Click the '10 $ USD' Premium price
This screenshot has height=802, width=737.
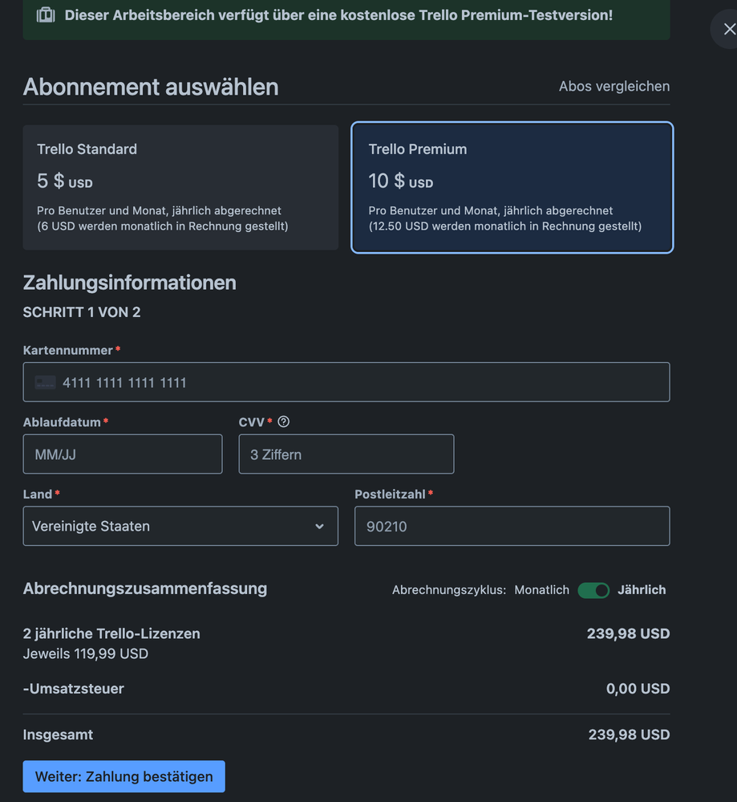[x=401, y=181]
